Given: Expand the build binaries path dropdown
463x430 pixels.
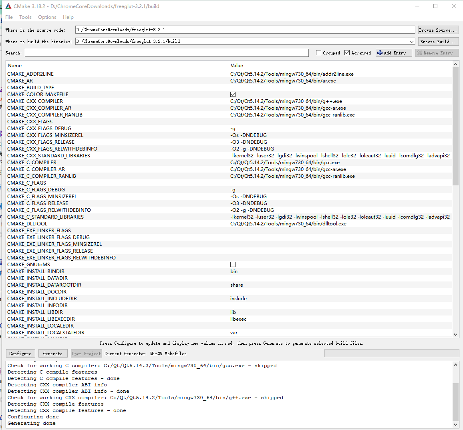Looking at the screenshot, I should tap(412, 42).
